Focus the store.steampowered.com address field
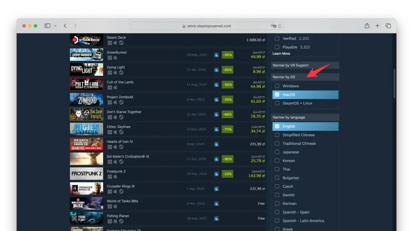The height and width of the screenshot is (231, 412). click(x=206, y=26)
